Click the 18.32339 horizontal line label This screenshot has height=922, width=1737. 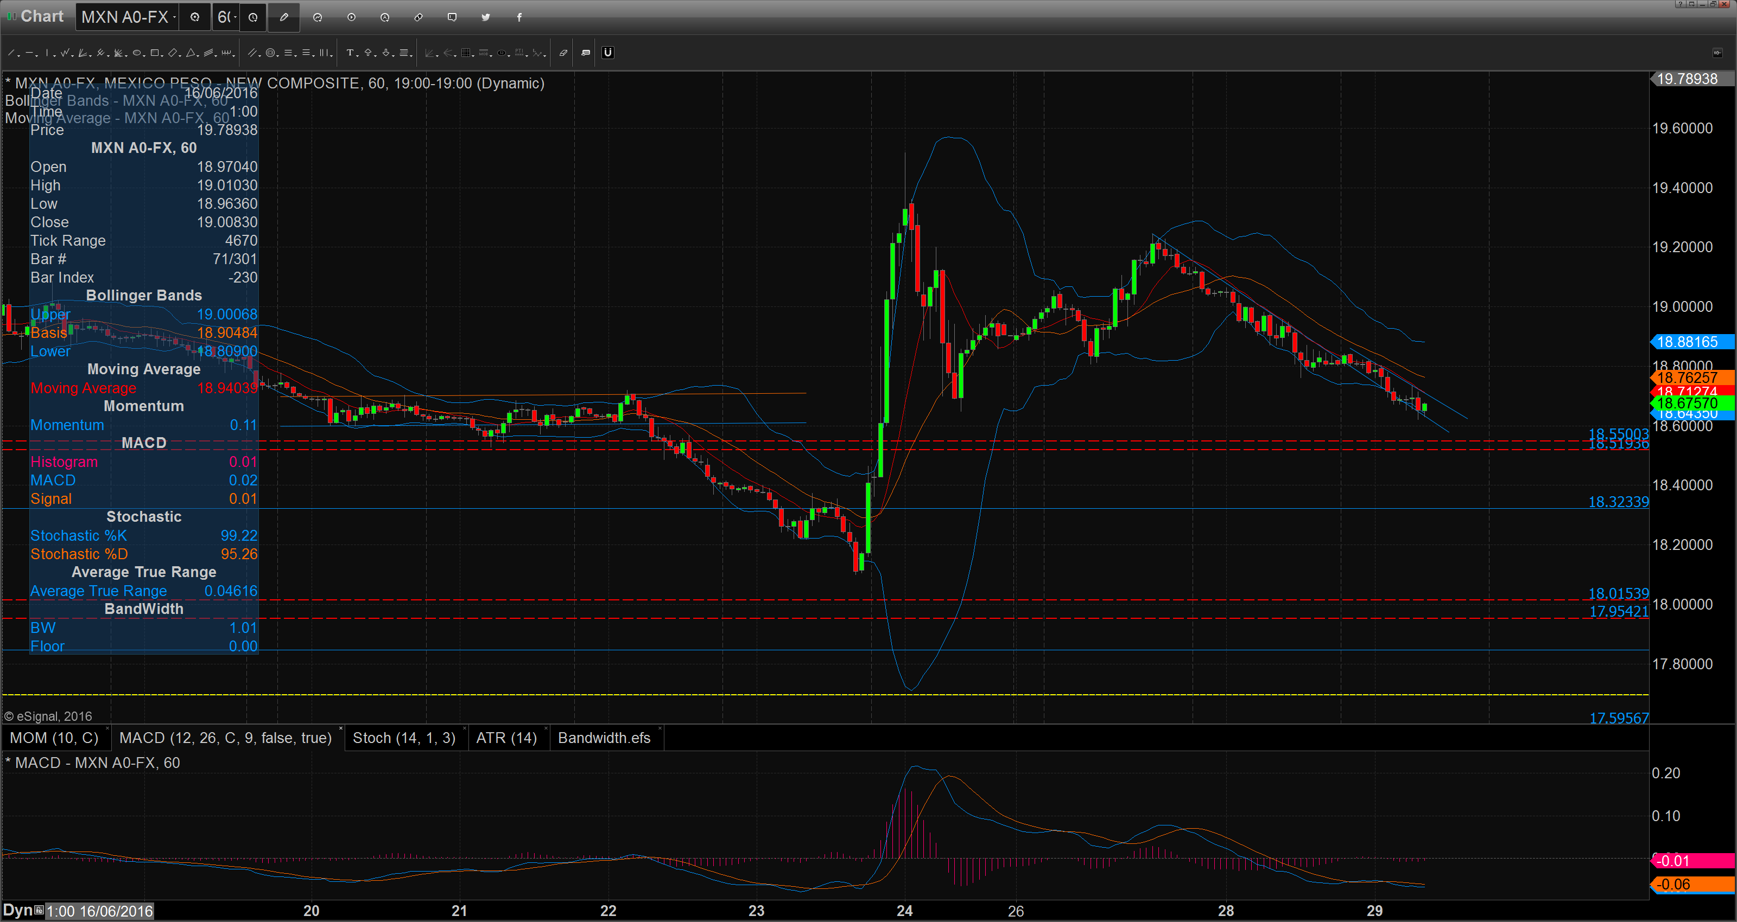pyautogui.click(x=1618, y=502)
